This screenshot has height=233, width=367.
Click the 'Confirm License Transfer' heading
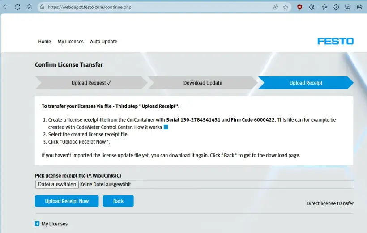point(69,64)
